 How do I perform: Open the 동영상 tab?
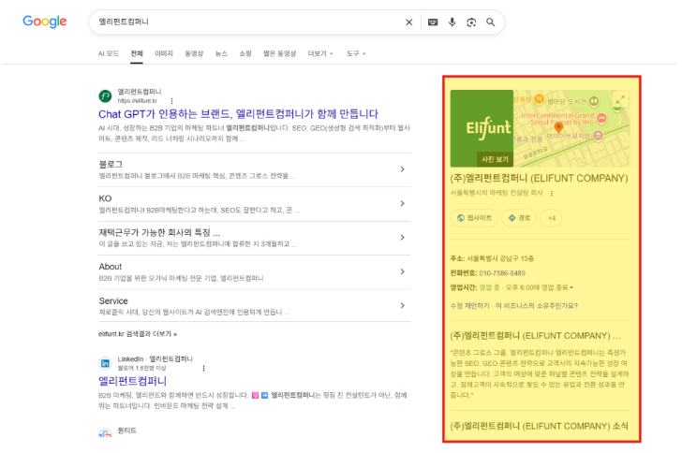[194, 53]
